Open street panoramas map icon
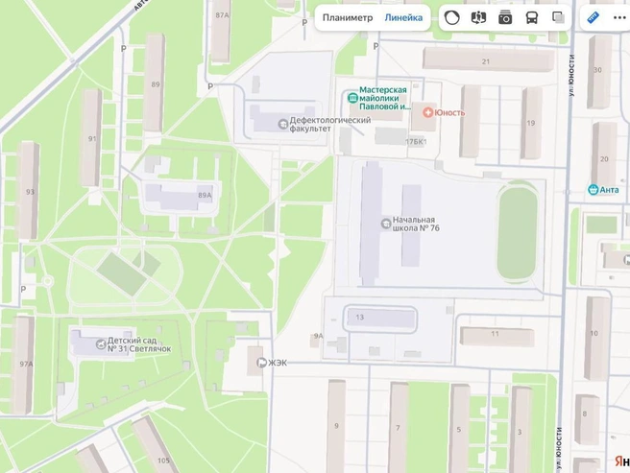630x473 pixels. 478,17
